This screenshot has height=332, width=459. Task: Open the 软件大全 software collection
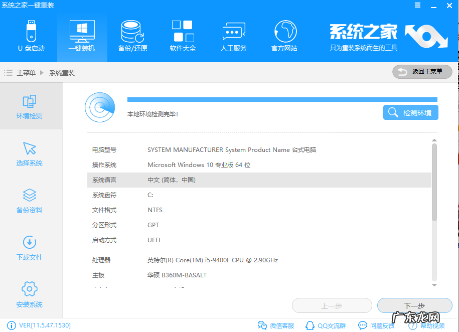click(183, 35)
